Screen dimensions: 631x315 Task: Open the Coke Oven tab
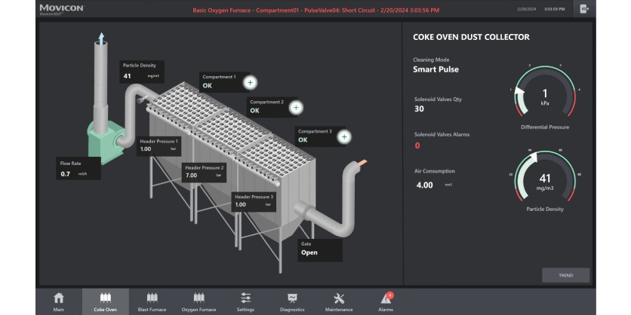(x=106, y=301)
